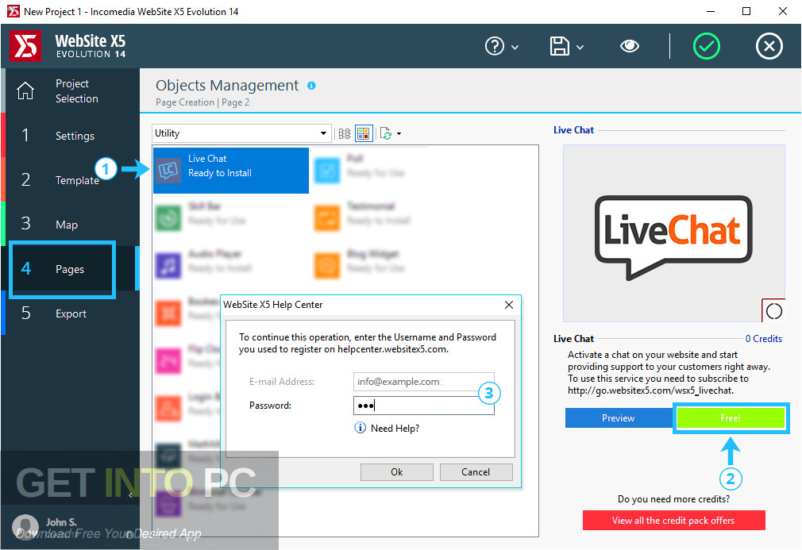Expand the chevron next to Save icon

[x=580, y=48]
